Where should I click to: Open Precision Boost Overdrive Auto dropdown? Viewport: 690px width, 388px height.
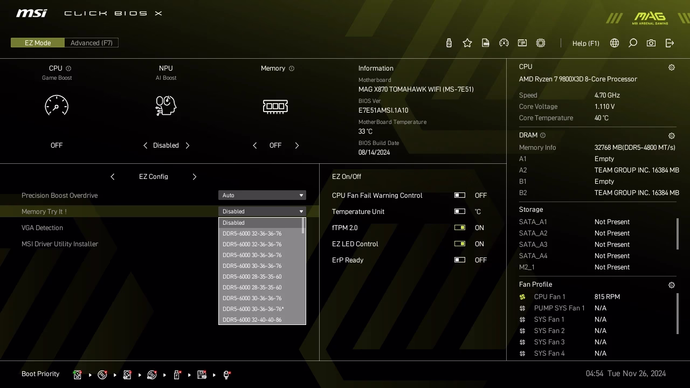click(x=262, y=195)
